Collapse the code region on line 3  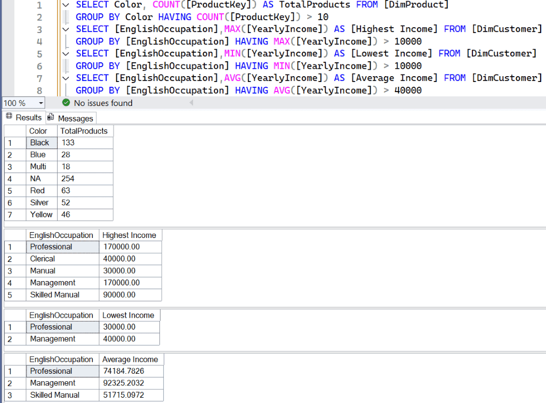pyautogui.click(x=65, y=29)
